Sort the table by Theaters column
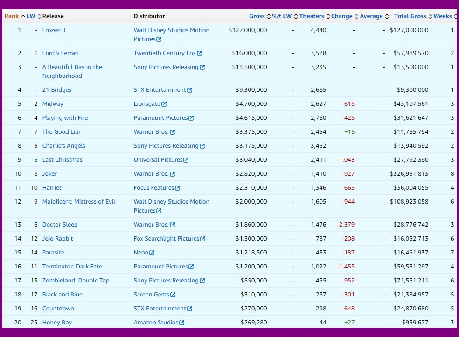This screenshot has height=337, width=459. point(312,16)
